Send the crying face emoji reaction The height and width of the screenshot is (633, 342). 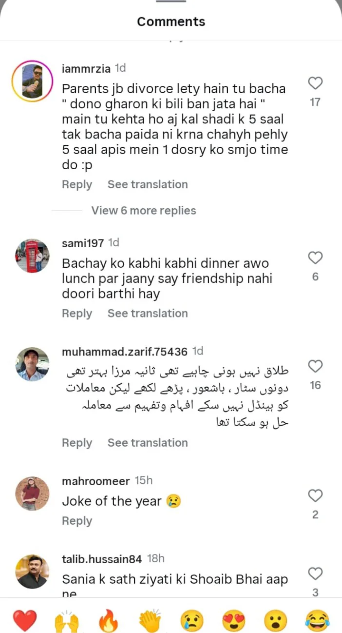pos(192,621)
